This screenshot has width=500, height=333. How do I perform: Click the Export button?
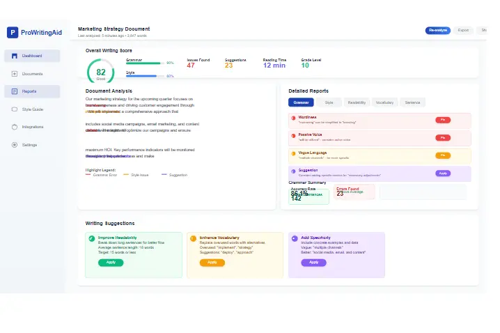pos(463,30)
